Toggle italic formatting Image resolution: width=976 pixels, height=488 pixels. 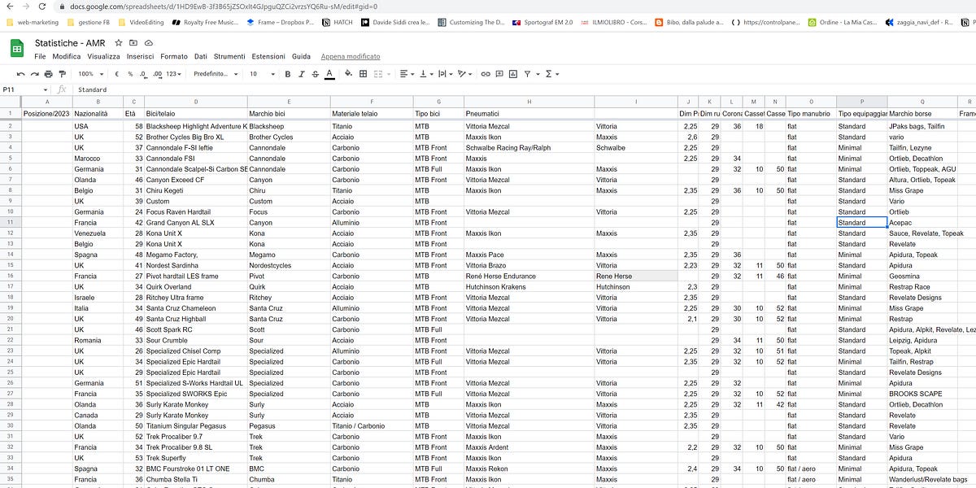coord(302,74)
